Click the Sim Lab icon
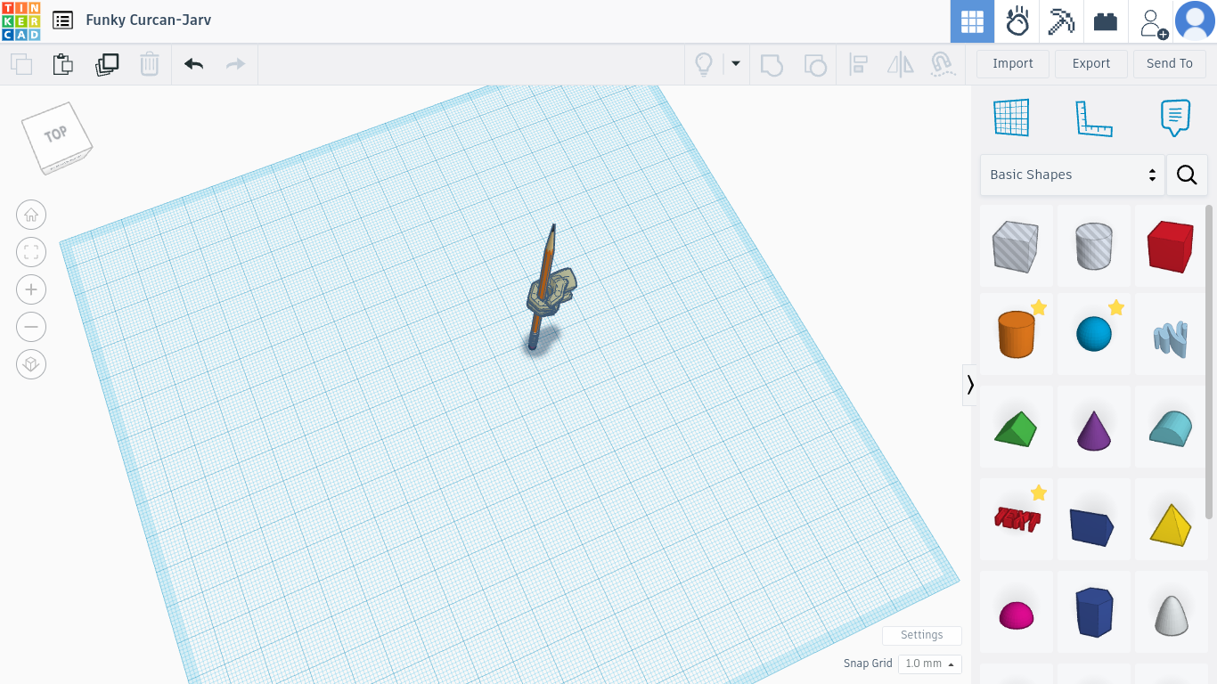Viewport: 1217px width, 684px height. tap(1017, 21)
